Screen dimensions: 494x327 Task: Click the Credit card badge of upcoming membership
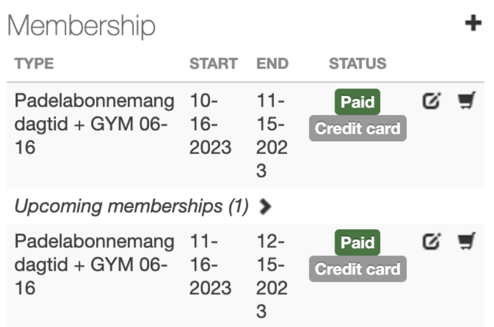click(357, 269)
